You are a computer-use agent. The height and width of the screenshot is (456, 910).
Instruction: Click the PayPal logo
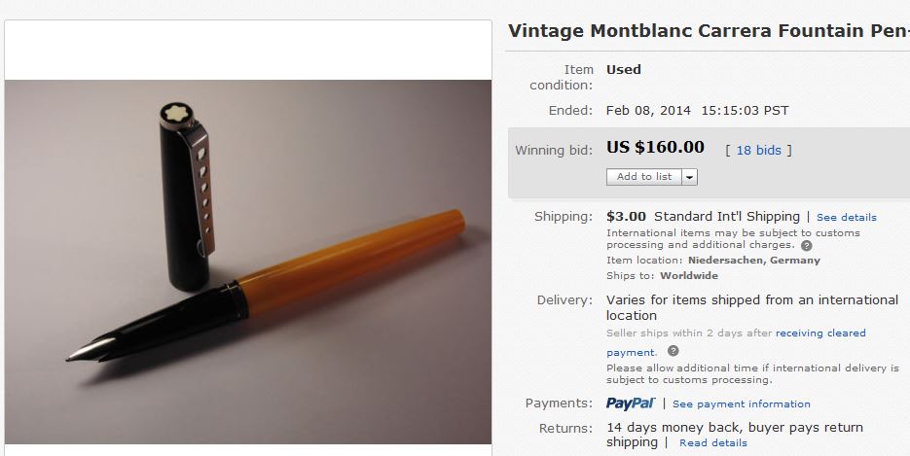631,403
